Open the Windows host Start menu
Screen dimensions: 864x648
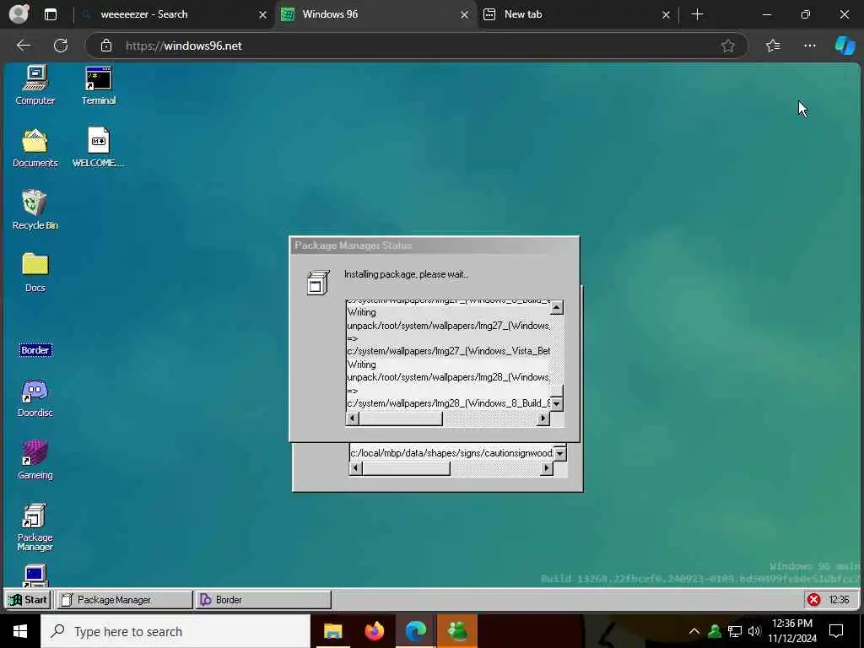[x=20, y=631]
